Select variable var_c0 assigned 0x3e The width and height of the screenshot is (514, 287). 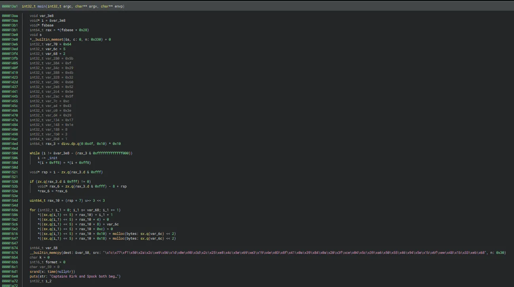[x=51, y=111]
